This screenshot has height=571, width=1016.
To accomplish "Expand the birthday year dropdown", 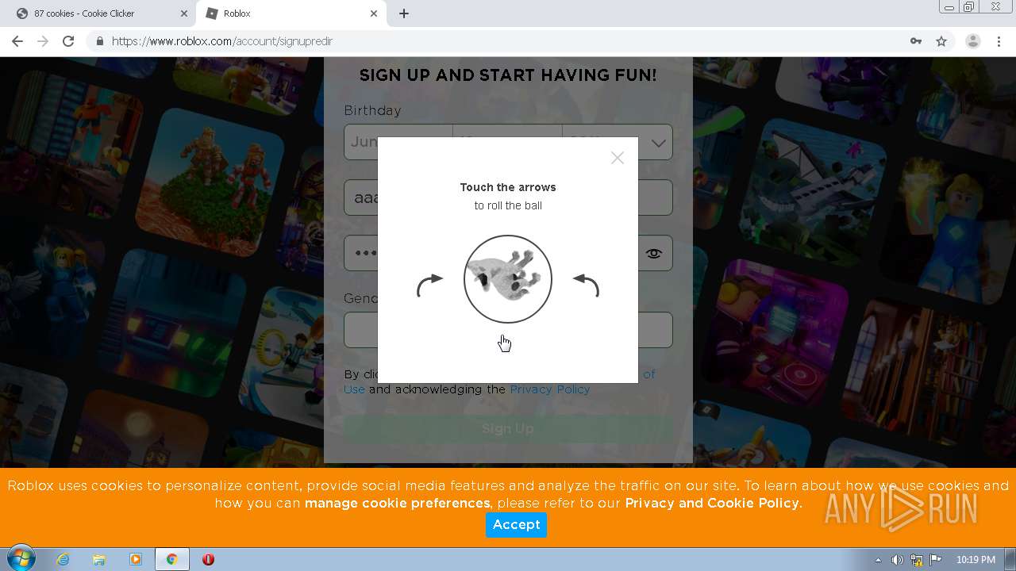I will click(618, 143).
